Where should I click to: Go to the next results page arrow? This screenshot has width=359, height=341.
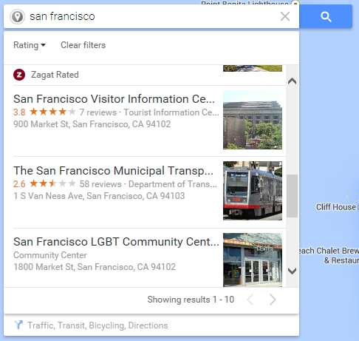point(273,300)
